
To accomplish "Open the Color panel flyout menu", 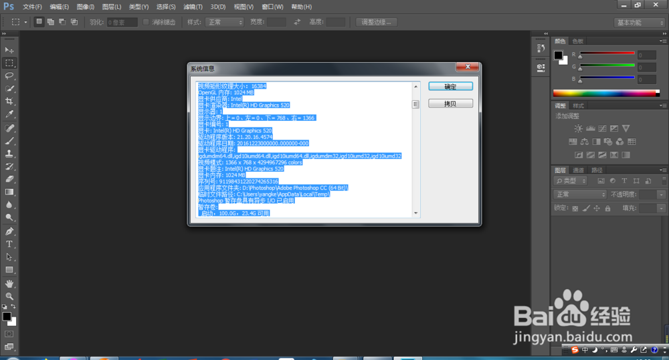I will point(662,41).
